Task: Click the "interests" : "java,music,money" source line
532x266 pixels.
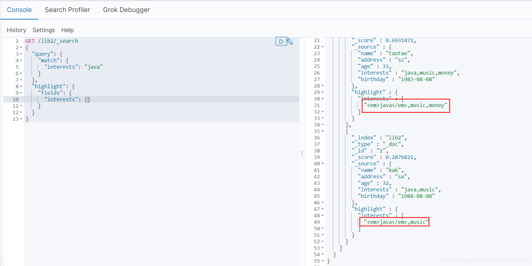Action: coord(408,73)
